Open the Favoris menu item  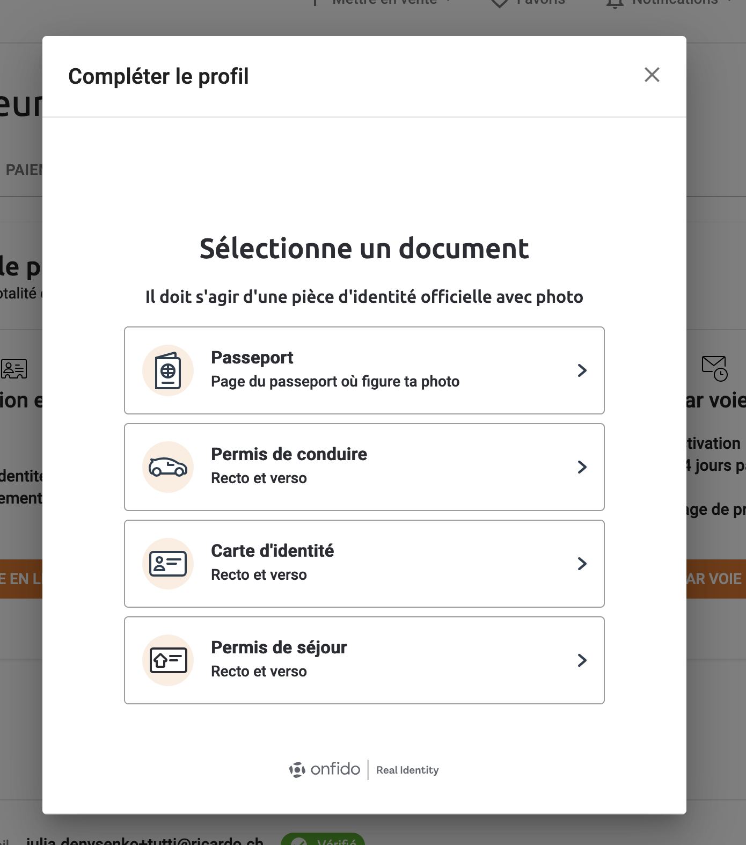pos(540,3)
